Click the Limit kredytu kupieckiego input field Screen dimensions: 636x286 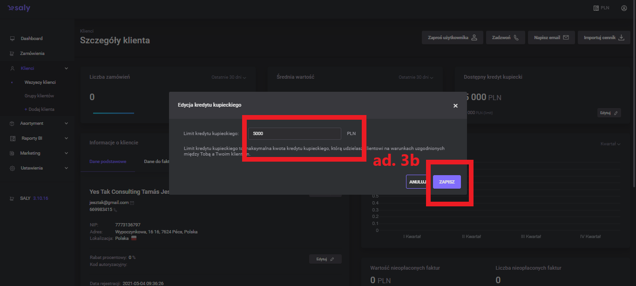[294, 134]
